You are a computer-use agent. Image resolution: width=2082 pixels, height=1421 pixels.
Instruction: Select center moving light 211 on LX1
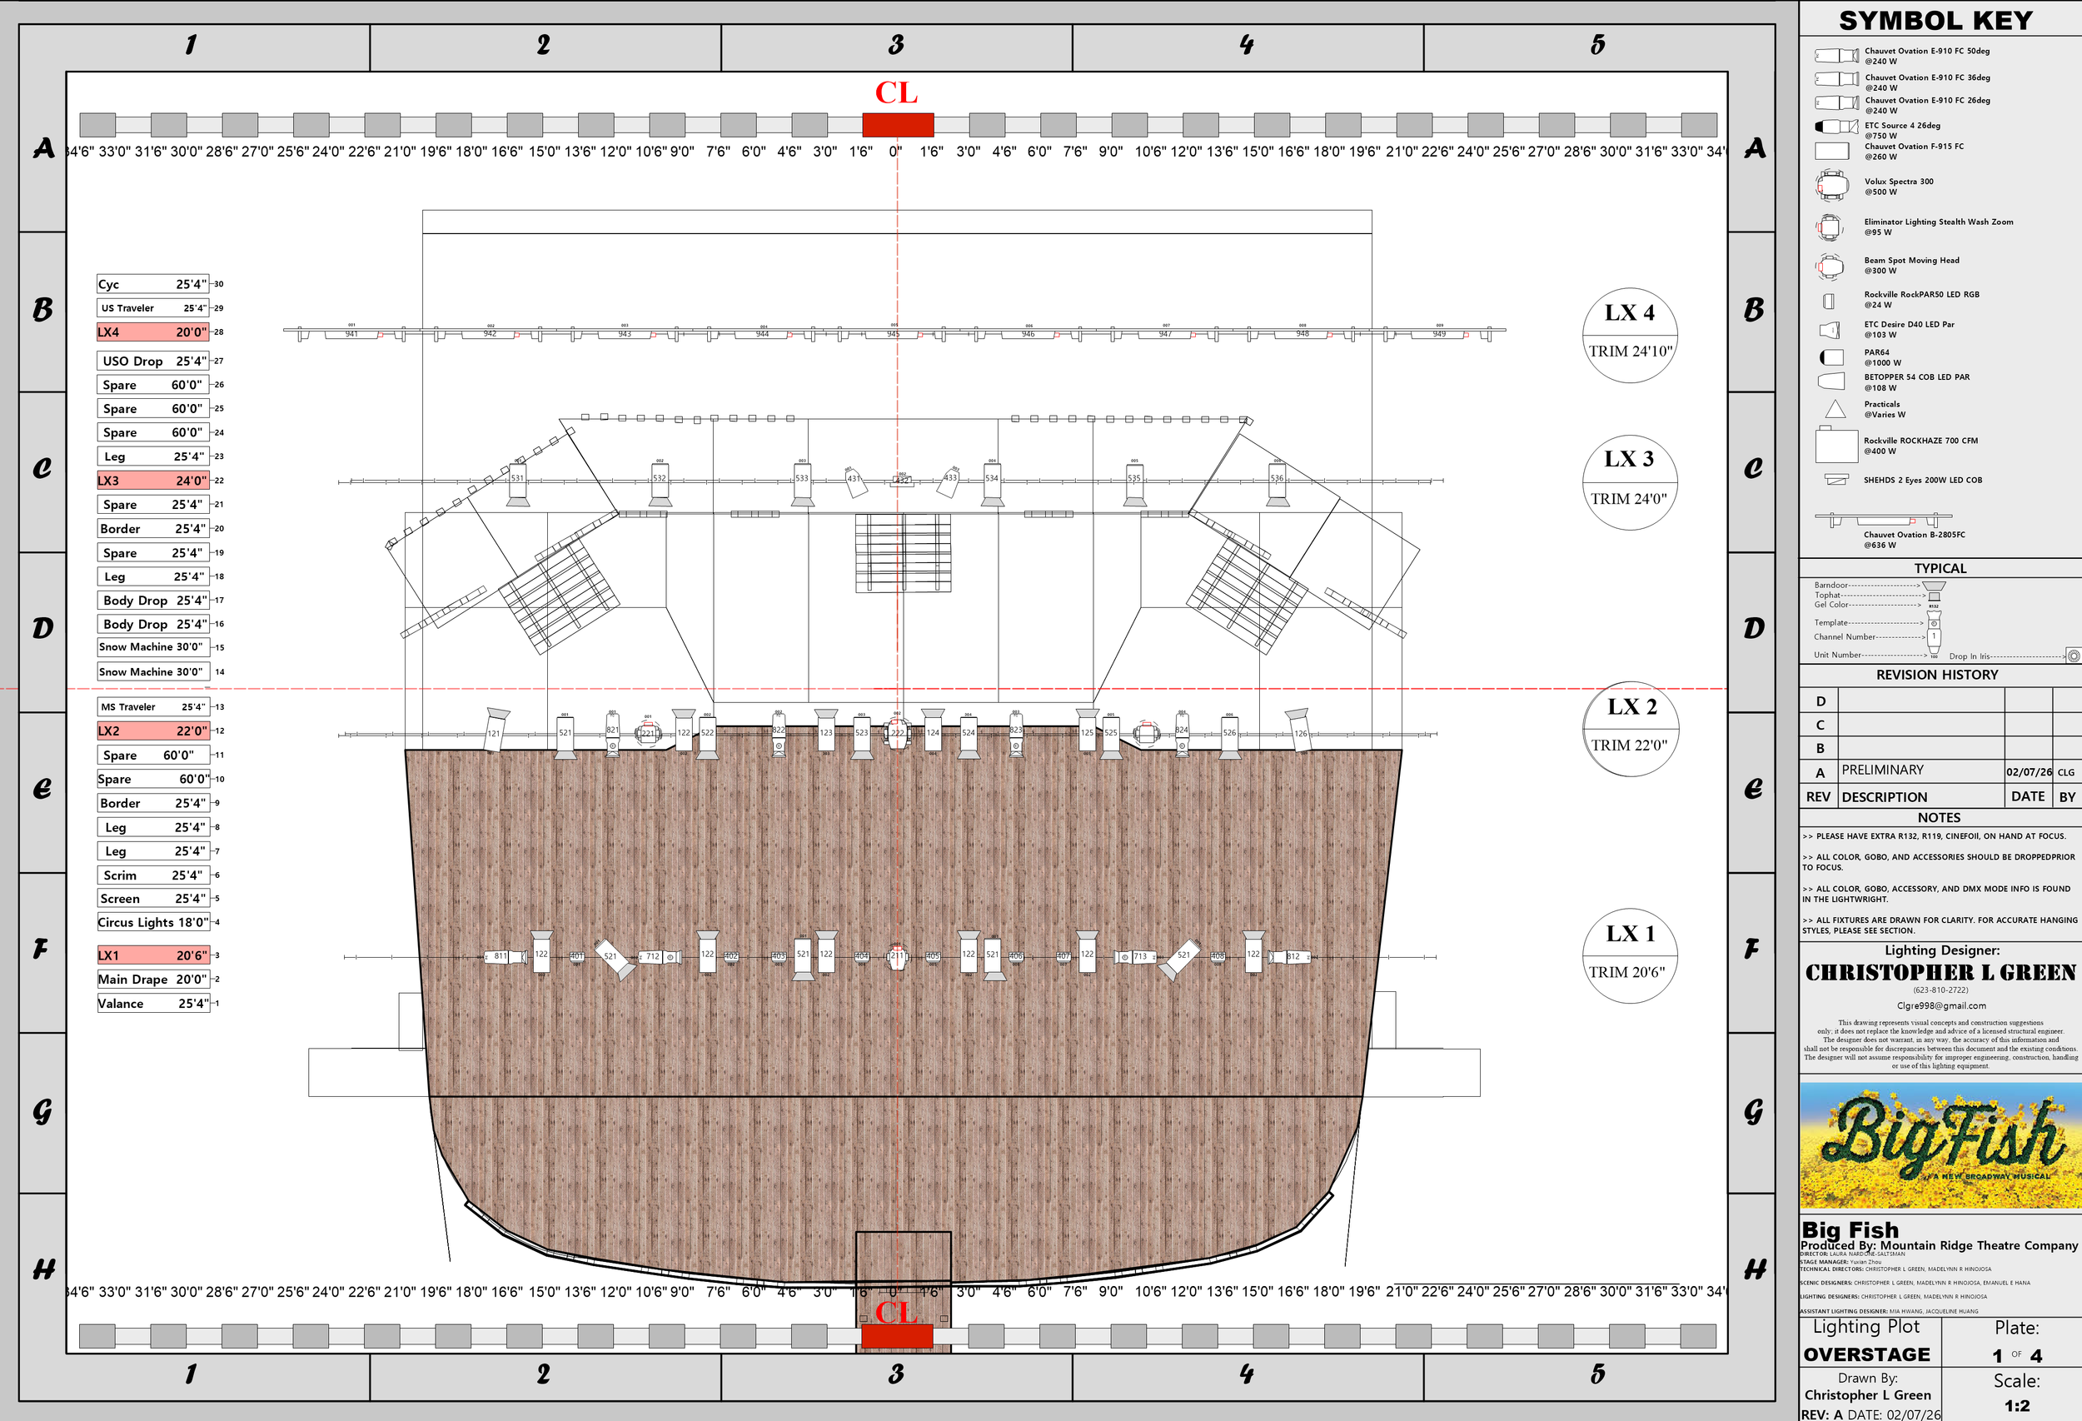[897, 956]
